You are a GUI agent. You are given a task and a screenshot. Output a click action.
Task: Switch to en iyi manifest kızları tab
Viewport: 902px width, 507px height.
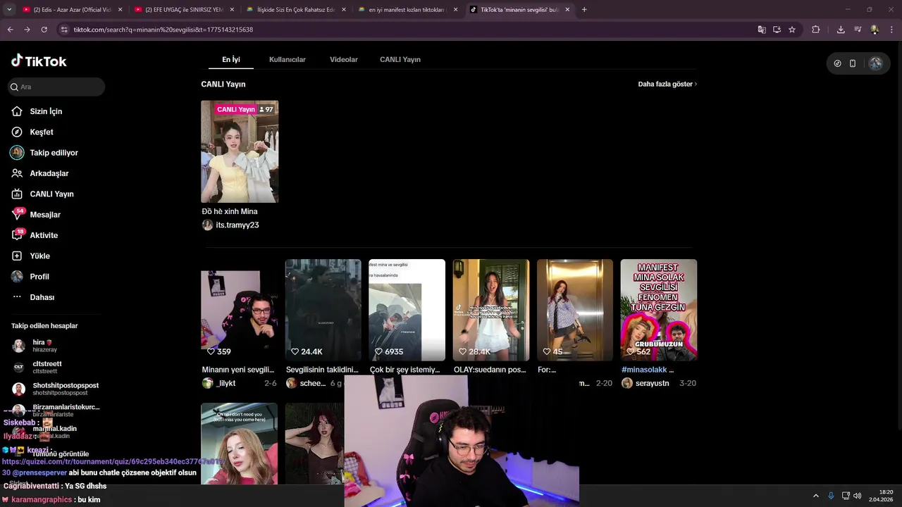(407, 10)
